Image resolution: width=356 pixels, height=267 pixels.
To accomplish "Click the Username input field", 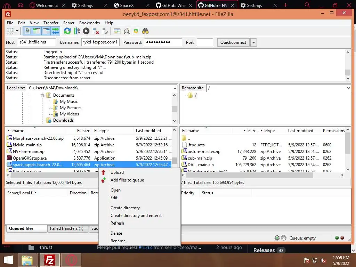I will coord(100,42).
